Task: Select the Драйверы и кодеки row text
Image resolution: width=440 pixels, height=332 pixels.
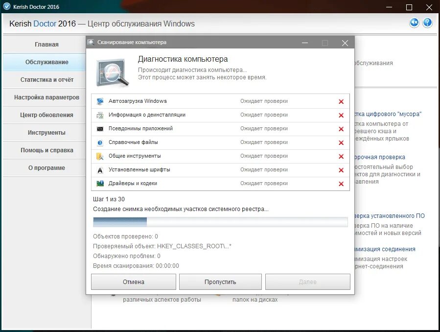Action: pos(133,183)
